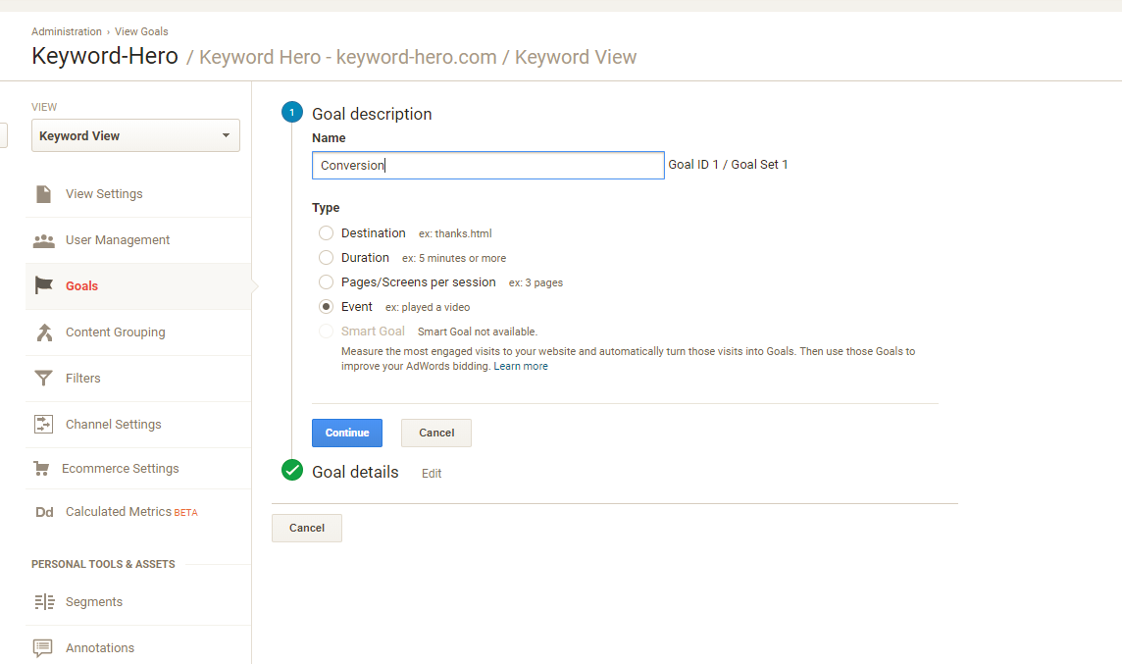Cancel the goal description step
This screenshot has width=1122, height=664.
point(436,433)
